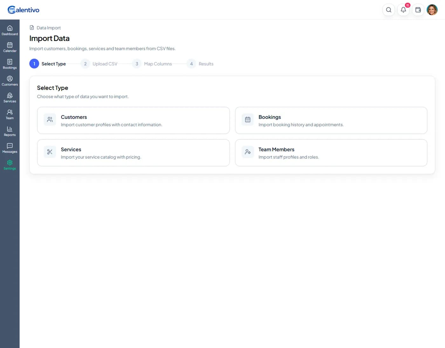
Task: Navigate to Customers in the sidebar
Action: click(x=10, y=81)
